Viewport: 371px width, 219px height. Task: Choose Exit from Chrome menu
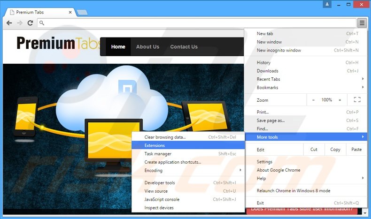click(306, 203)
